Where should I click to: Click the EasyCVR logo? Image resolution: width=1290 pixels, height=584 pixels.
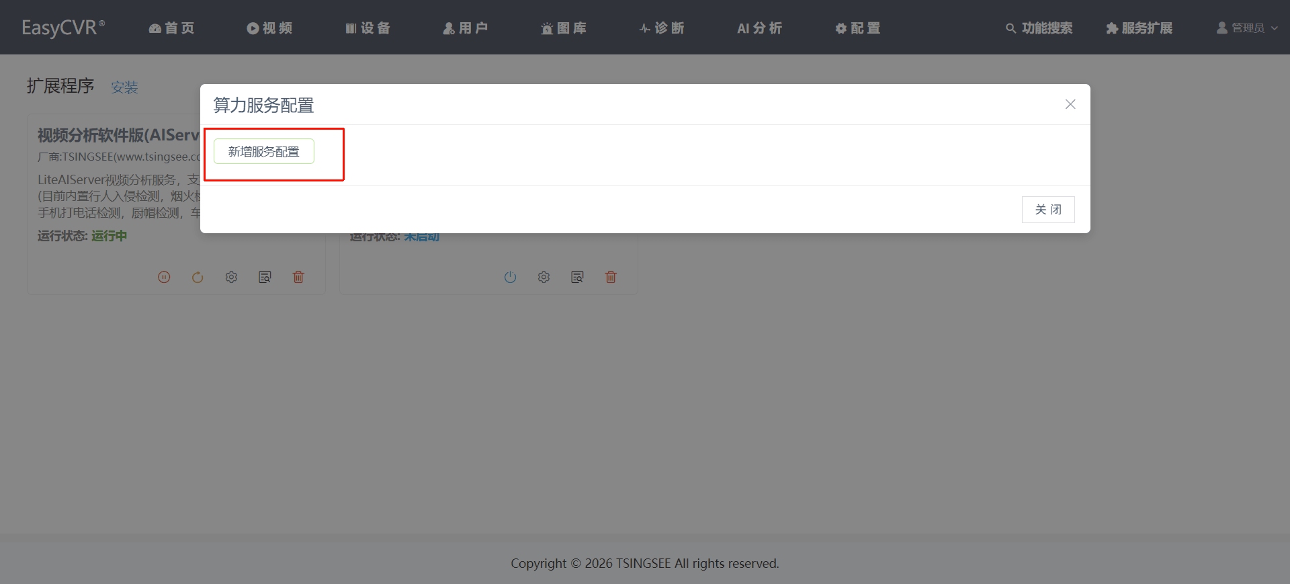point(63,28)
